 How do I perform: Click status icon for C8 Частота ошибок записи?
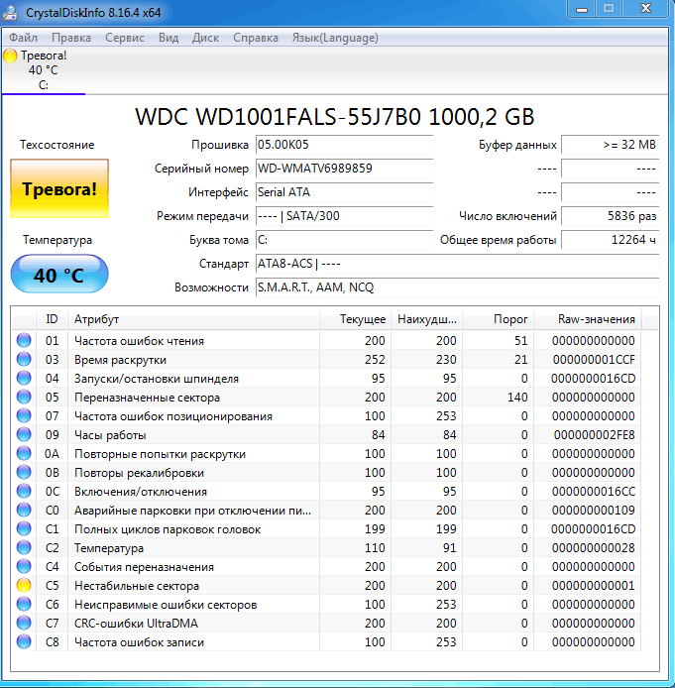point(24,642)
